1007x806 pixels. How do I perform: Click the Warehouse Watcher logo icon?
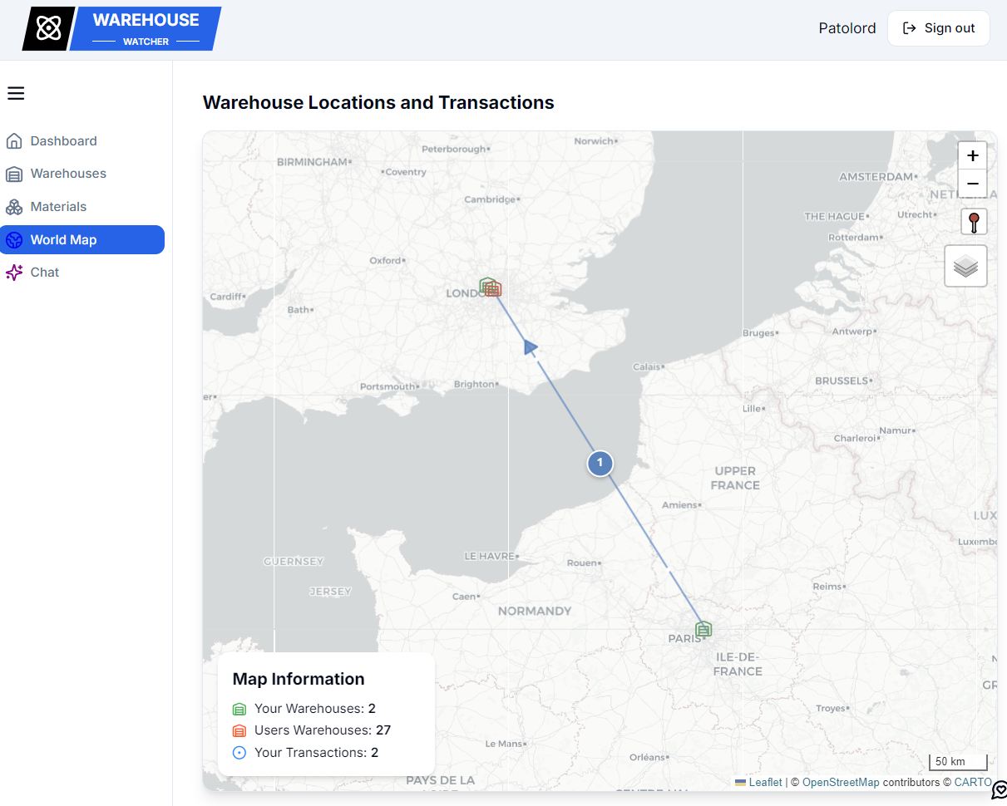click(47, 27)
